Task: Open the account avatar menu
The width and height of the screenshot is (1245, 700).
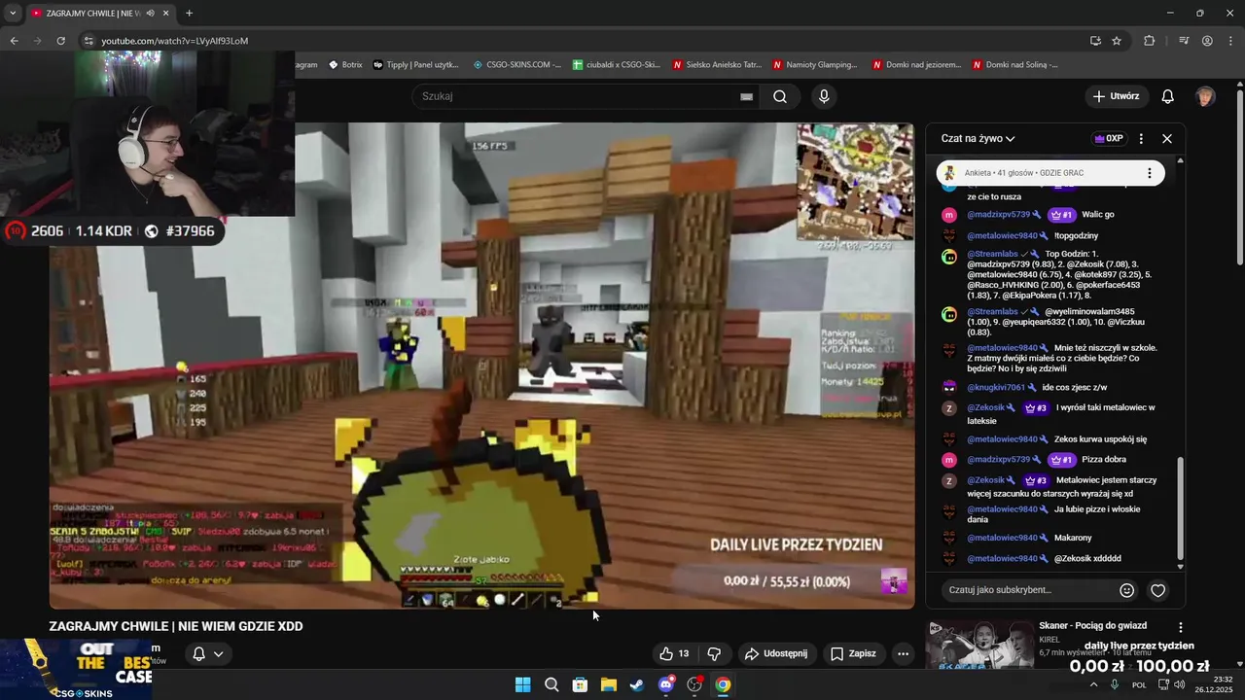Action: tap(1205, 96)
